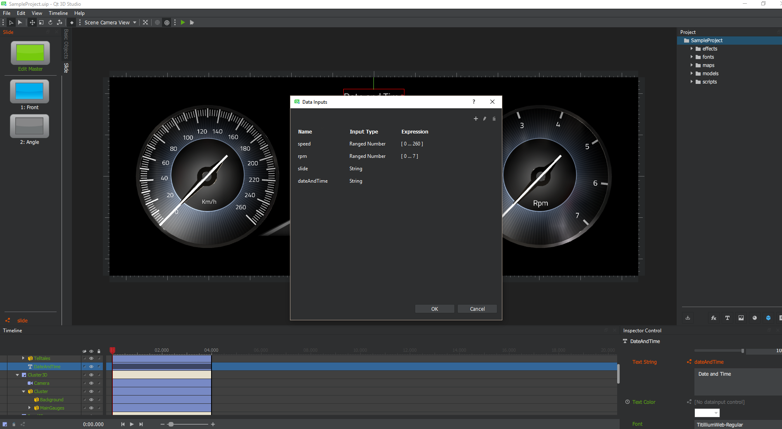Viewport: 782px width, 429px height.
Task: Select the Move transform tool
Action: (32, 23)
